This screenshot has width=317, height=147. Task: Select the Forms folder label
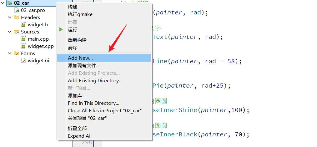28,53
